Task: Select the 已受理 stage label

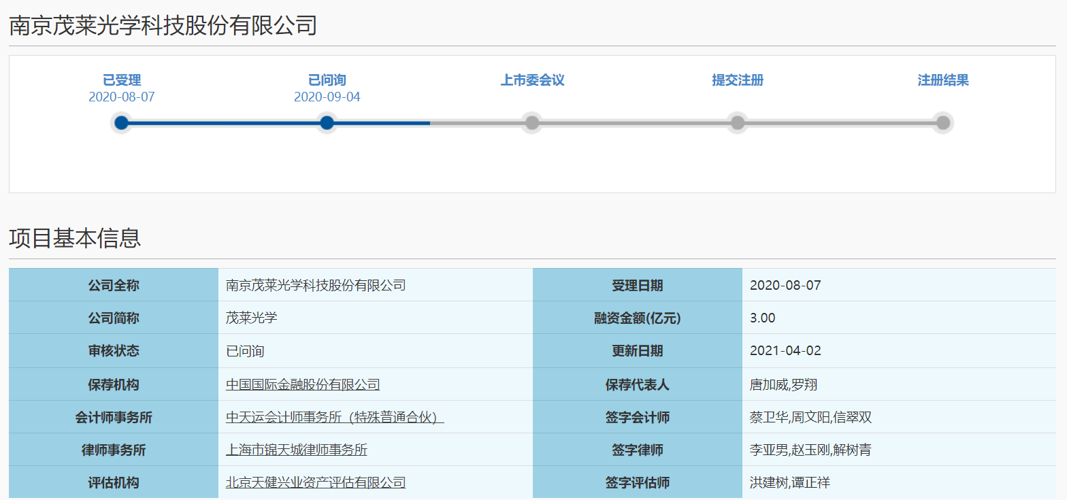Action: click(122, 80)
